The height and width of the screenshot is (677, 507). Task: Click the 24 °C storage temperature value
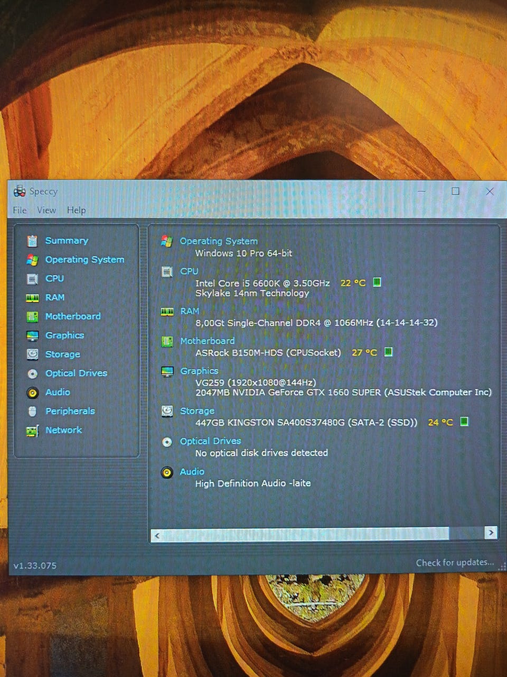(x=440, y=422)
